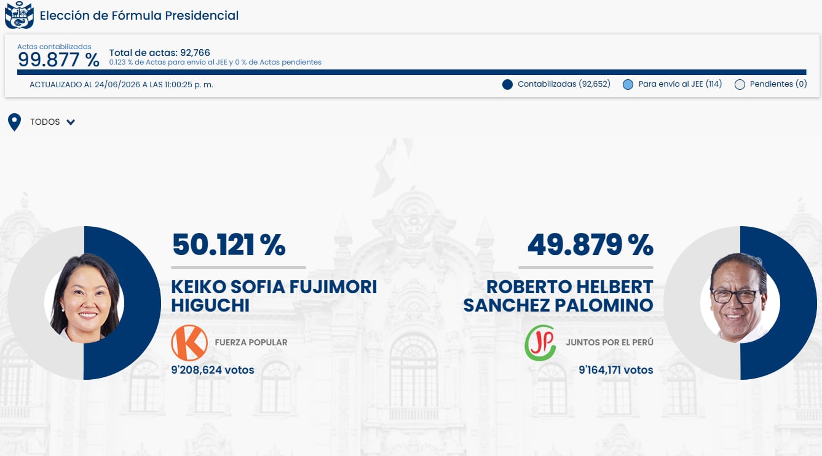Viewport: 822px width, 456px height.
Task: Click the 50.121 % percentage figure
Action: [x=229, y=245]
